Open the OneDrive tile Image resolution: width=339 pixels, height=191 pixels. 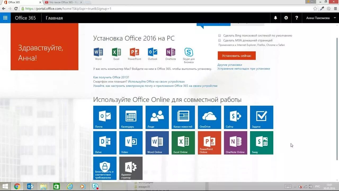pos(209,117)
